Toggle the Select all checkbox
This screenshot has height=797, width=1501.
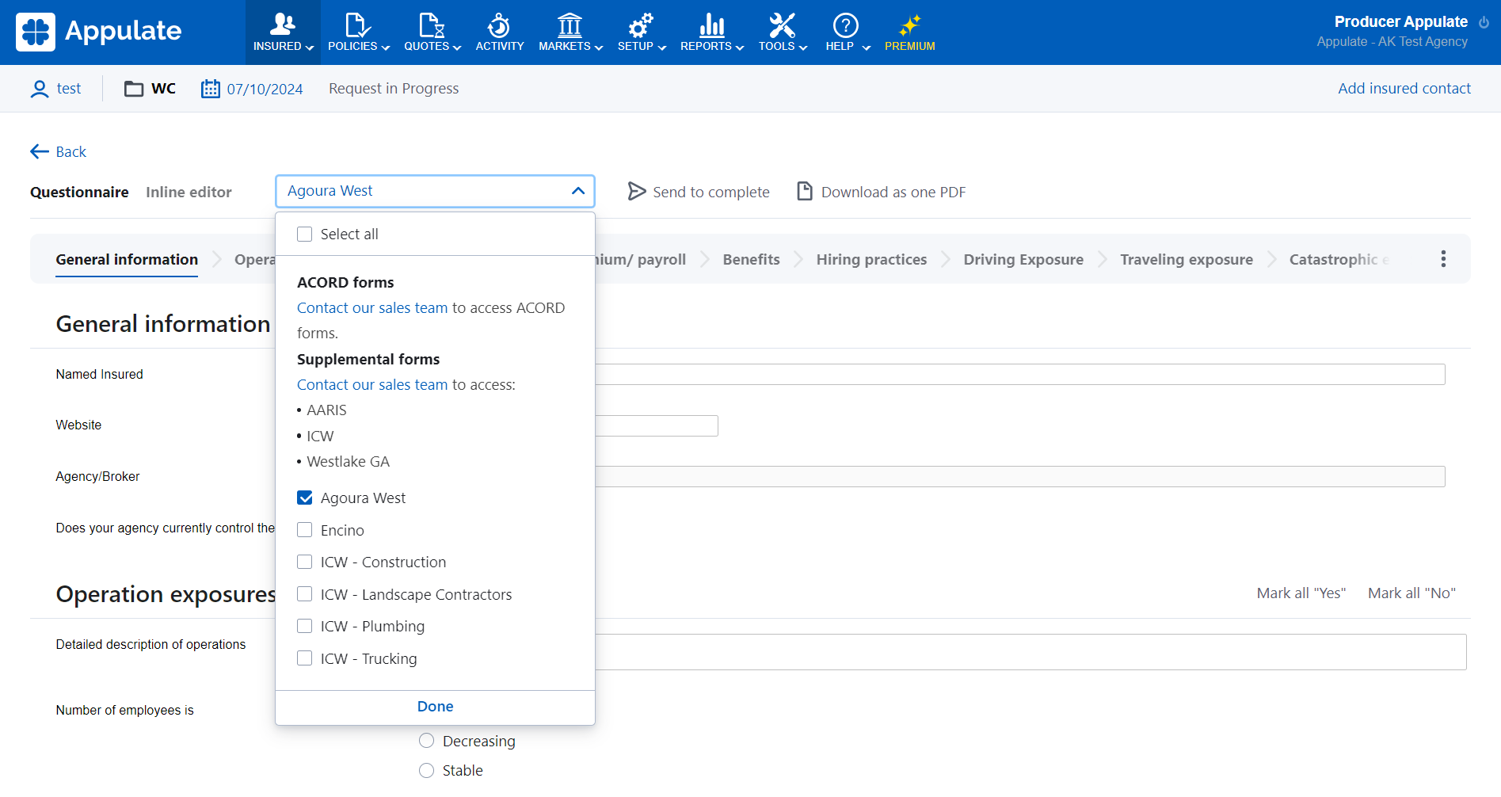click(304, 234)
